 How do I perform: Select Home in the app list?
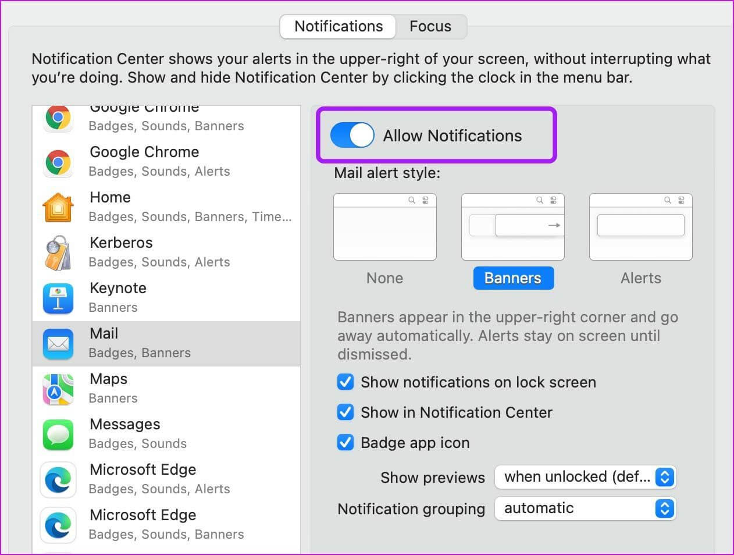[166, 208]
